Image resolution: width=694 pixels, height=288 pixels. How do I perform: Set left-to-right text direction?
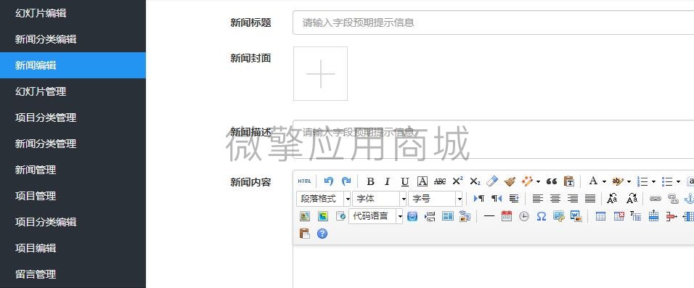tap(479, 199)
